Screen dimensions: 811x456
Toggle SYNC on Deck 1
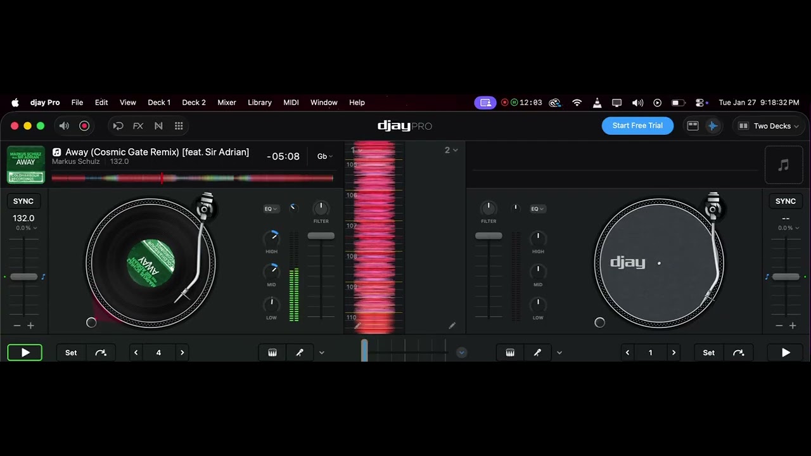click(x=23, y=201)
